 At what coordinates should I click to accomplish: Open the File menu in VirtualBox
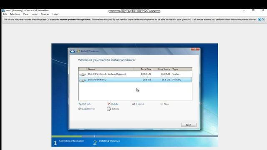coord(5,14)
